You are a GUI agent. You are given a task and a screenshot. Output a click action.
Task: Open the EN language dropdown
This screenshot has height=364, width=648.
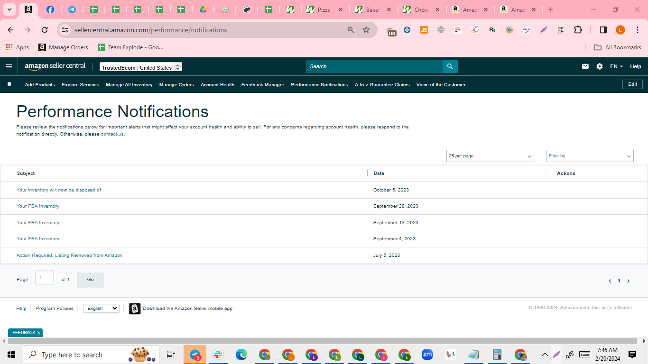[x=616, y=66]
